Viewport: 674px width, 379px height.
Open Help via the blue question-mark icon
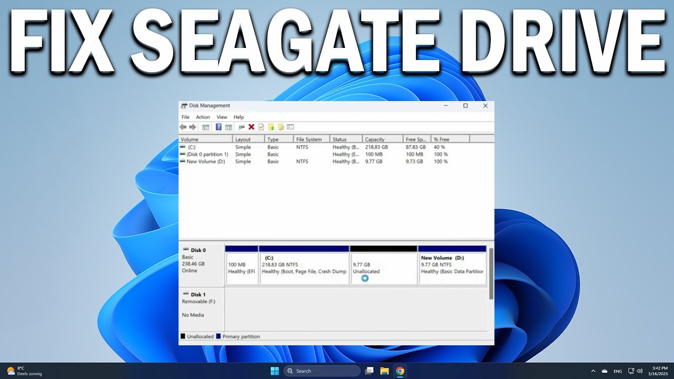point(219,127)
